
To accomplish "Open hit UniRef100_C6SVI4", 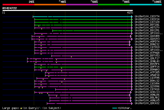I will coord(147,19).
